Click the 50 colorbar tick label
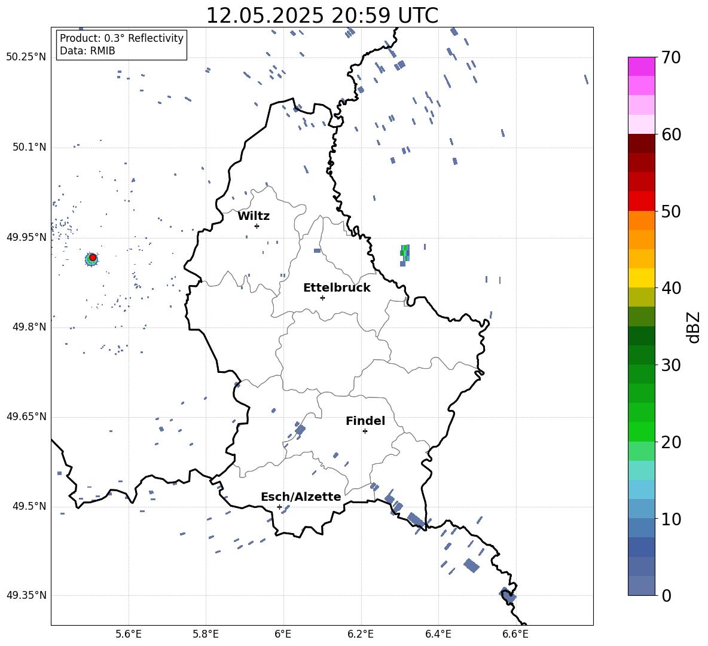This screenshot has width=708, height=646. tap(671, 212)
